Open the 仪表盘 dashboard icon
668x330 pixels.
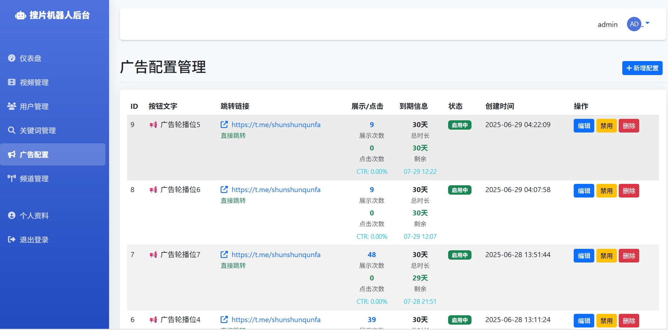tap(12, 58)
